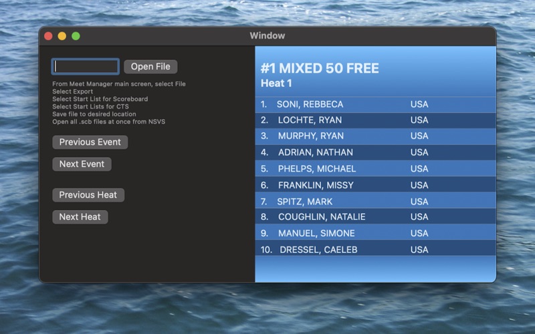Select lane 4 ADRIAN, NATHAN

(375, 152)
